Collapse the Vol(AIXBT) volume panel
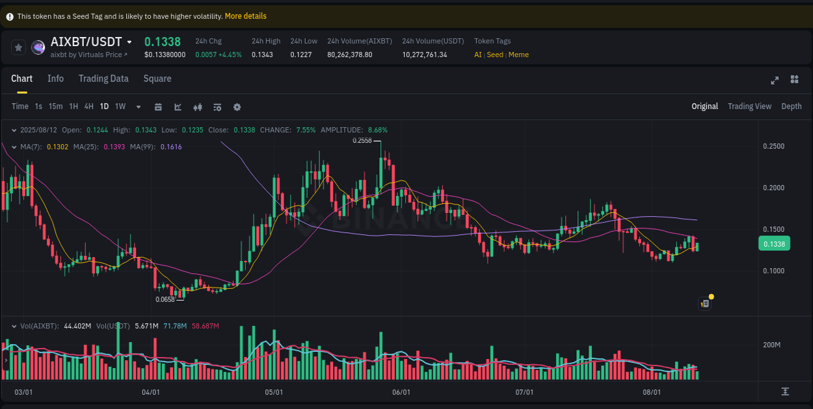Viewport: 813px width, 409px height. click(x=14, y=326)
